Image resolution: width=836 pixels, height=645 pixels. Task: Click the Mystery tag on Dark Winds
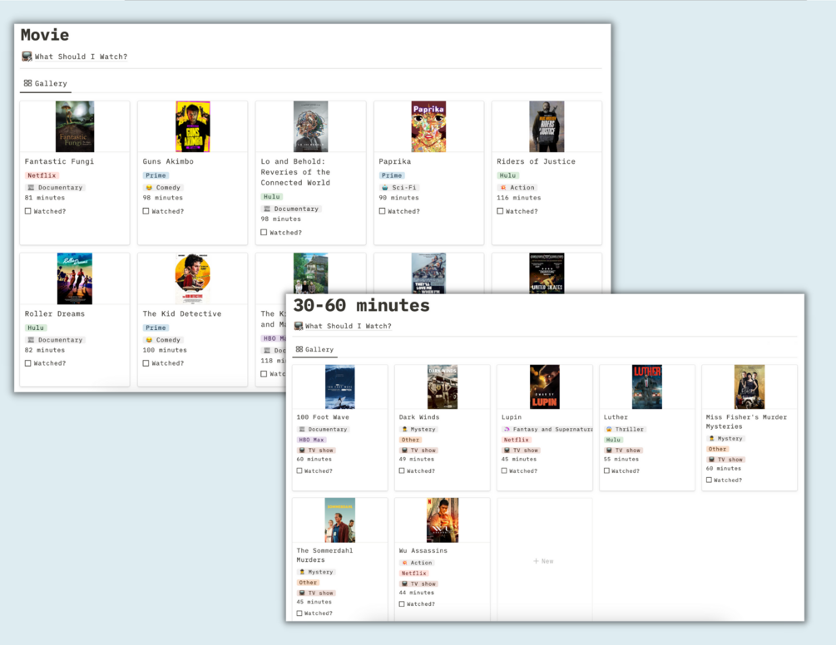point(418,429)
